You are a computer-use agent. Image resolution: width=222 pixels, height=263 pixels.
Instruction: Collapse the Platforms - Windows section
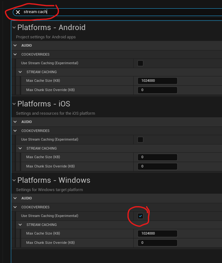(14, 180)
